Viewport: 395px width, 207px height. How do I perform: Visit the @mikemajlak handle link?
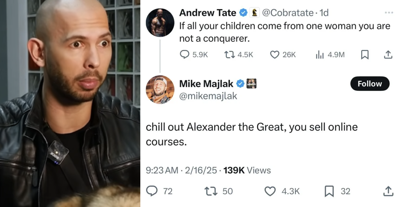point(208,96)
